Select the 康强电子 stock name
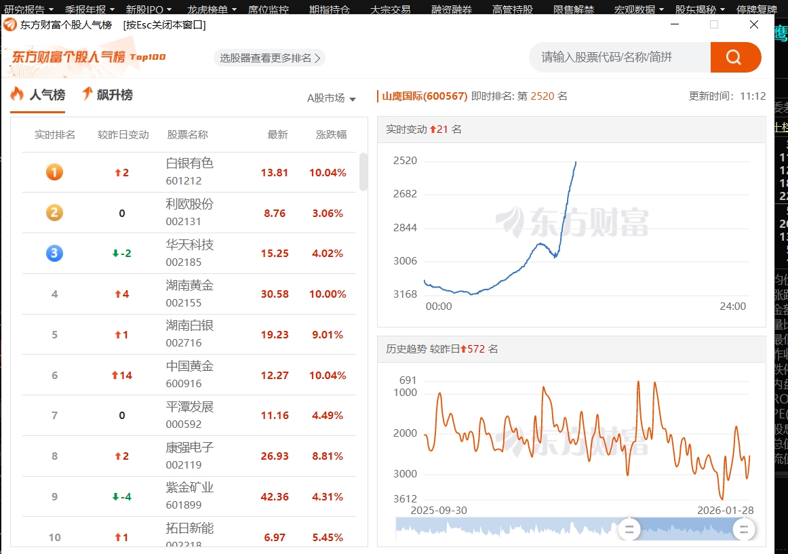Viewport: 788px width, 554px height. point(189,448)
